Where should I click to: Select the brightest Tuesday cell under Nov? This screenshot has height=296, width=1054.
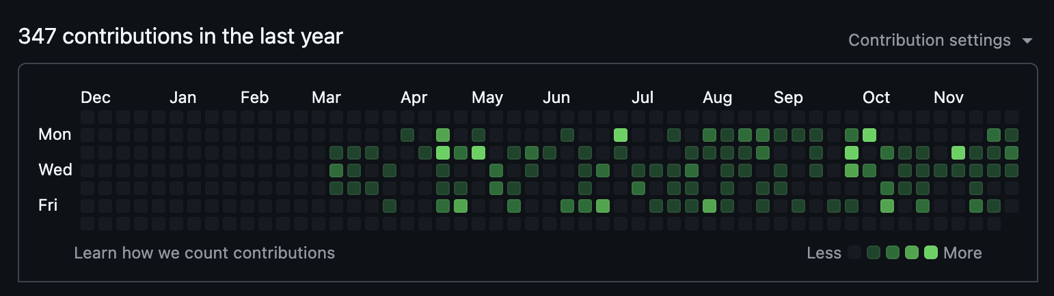tap(958, 152)
